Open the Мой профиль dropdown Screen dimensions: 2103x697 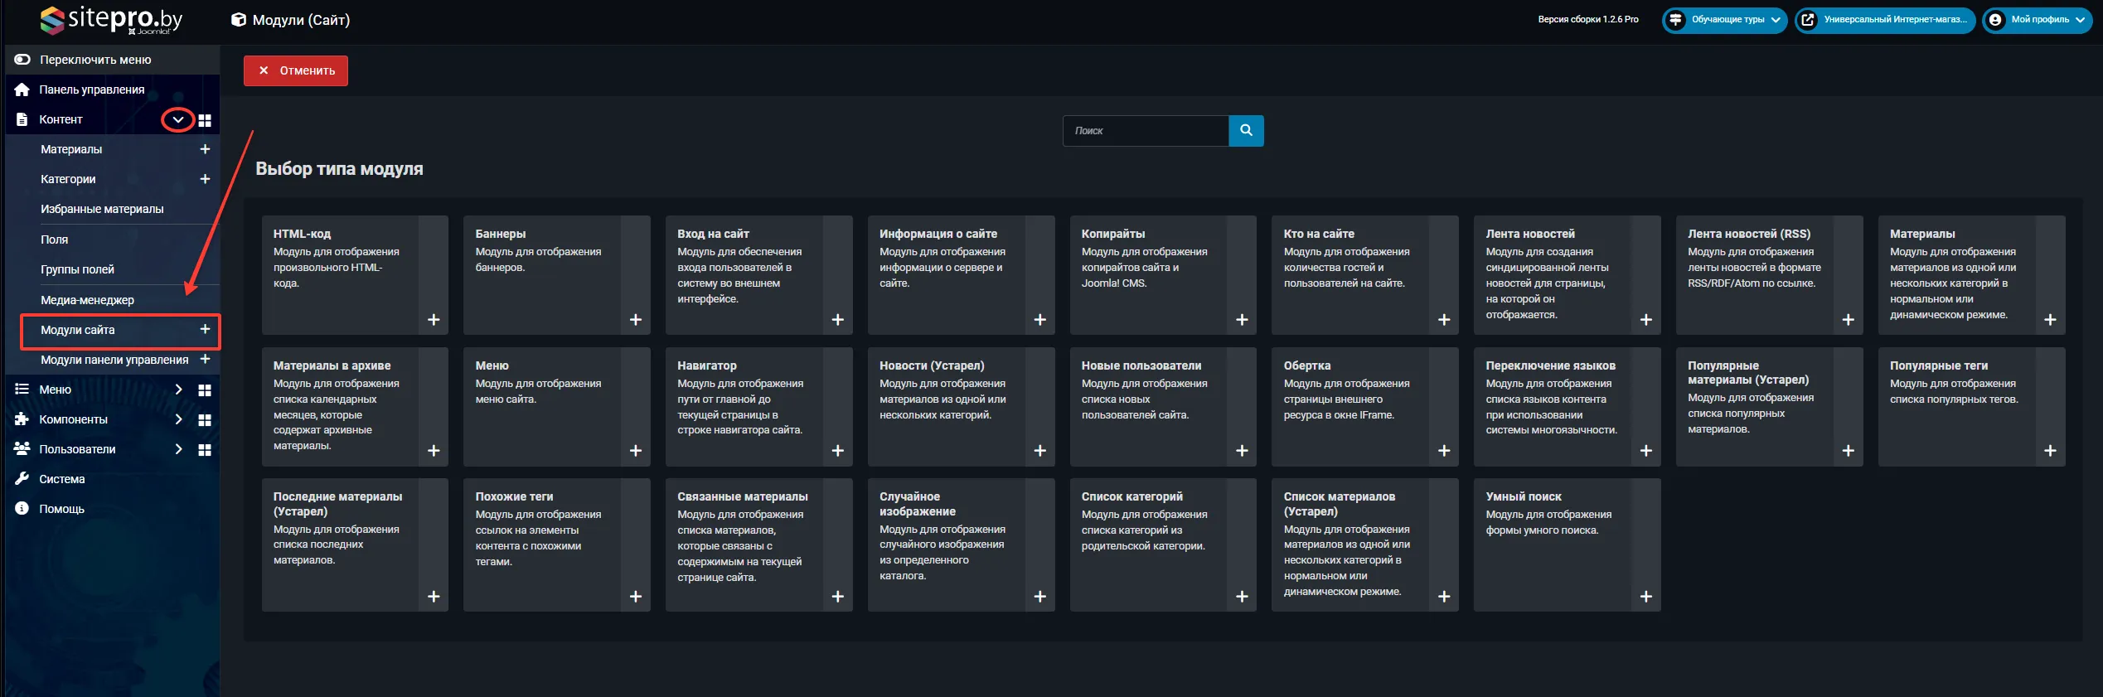pyautogui.click(x=2038, y=20)
